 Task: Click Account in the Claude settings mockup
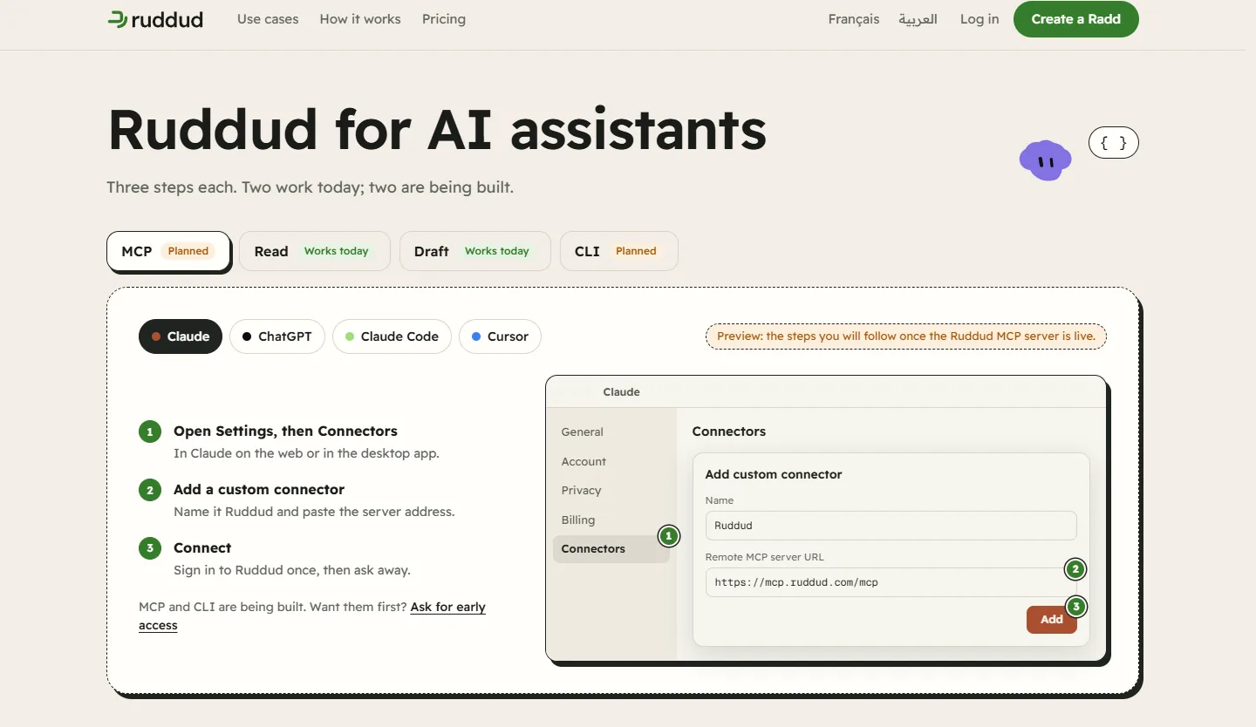click(x=584, y=461)
